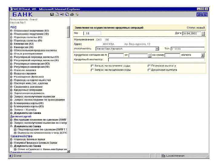218x164 pixels.
Task: Open Подтверждение по сделкам (SWIFT link
Action: point(42,130)
